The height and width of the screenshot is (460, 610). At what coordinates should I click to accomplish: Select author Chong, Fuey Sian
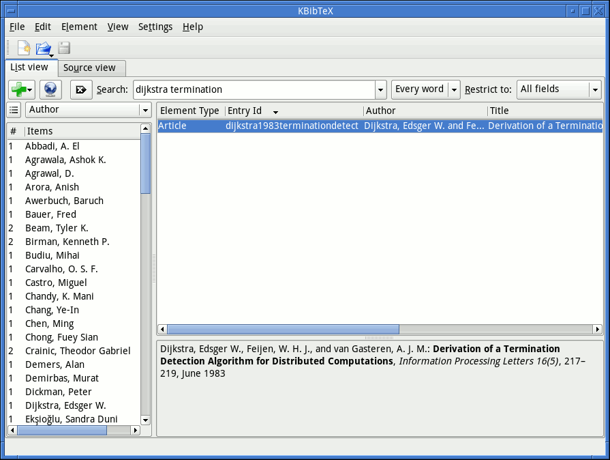point(74,337)
